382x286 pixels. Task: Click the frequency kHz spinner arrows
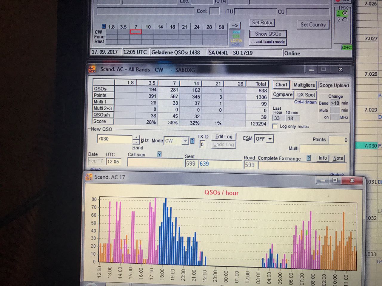point(136,139)
